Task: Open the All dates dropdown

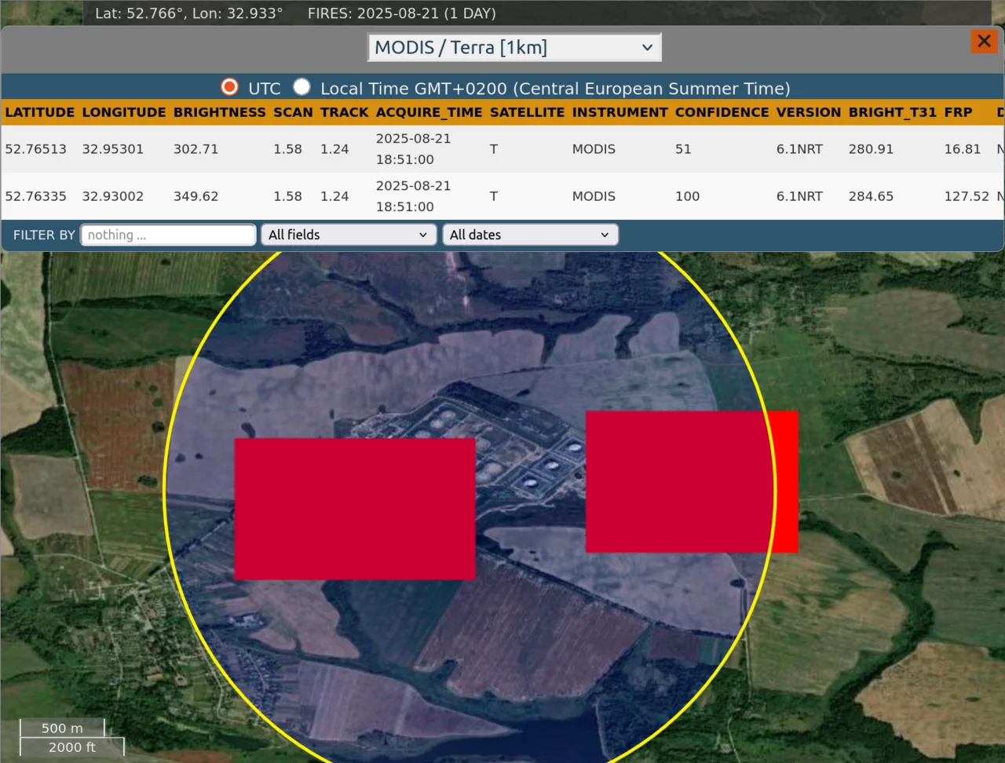Action: click(x=530, y=235)
